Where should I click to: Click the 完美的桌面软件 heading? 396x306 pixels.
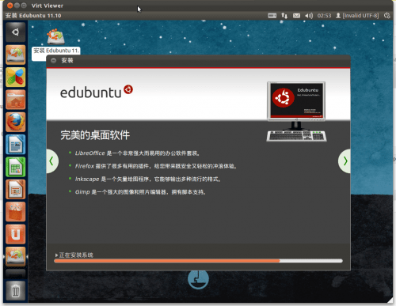[x=95, y=135]
